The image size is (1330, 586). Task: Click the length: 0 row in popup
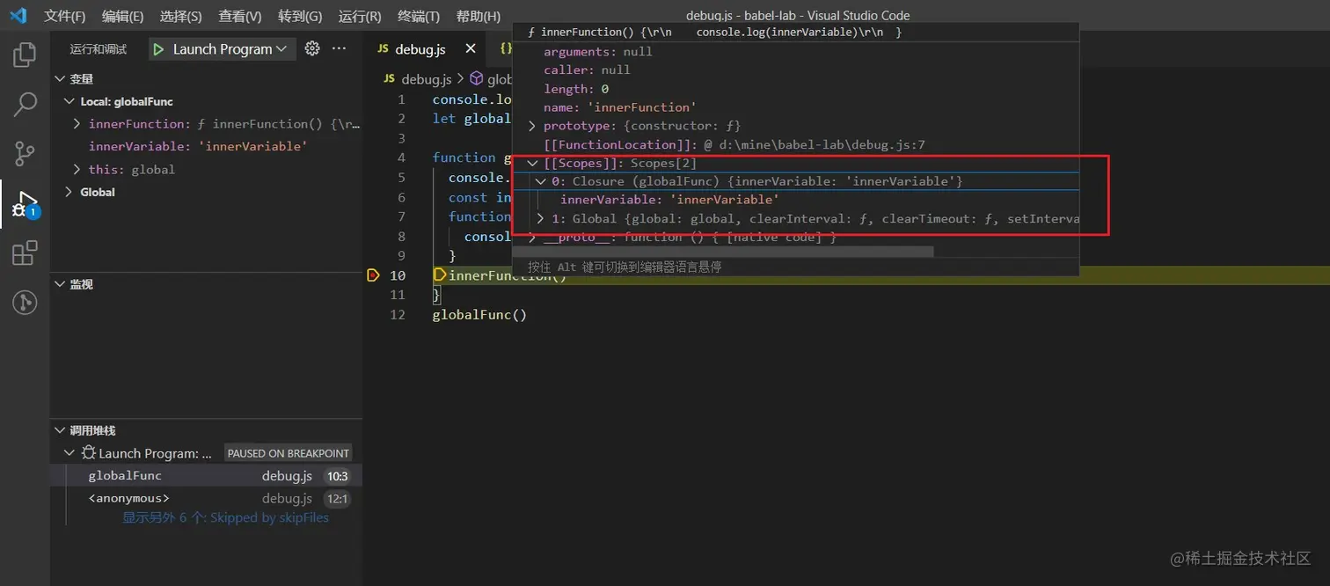(576, 89)
